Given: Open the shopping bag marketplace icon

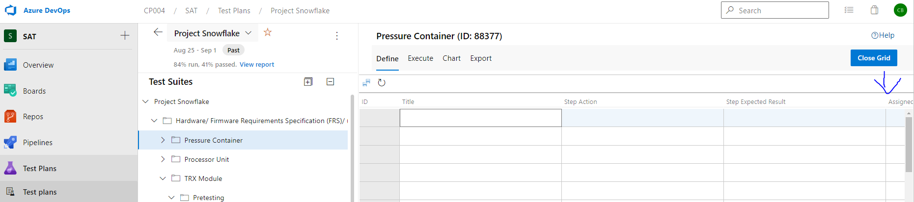Looking at the screenshot, I should (x=874, y=10).
